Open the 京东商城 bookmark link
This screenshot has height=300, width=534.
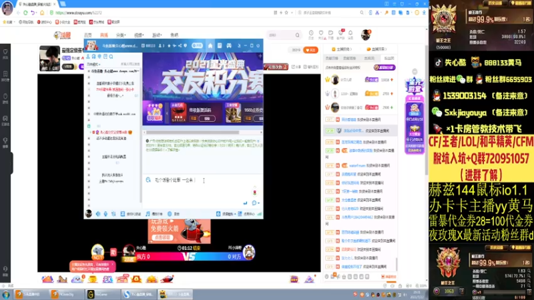97,22
